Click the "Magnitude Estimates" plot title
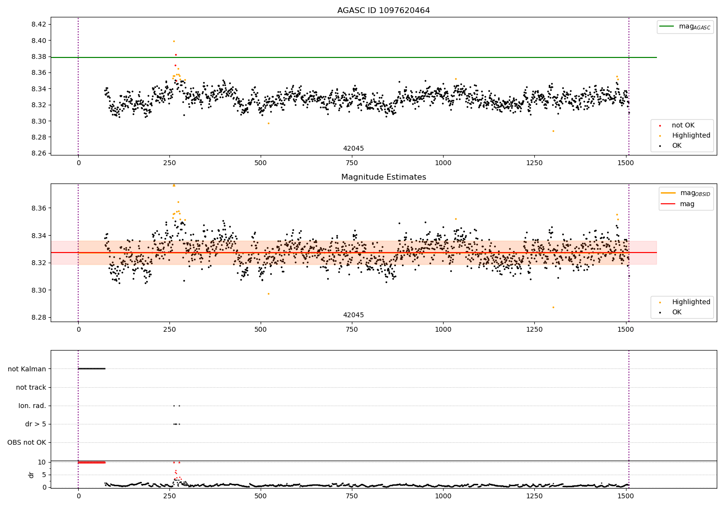724x507 pixels. (x=383, y=177)
